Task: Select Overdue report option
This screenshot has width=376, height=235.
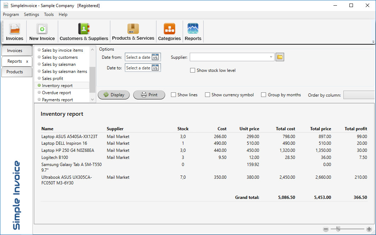Action: (56, 93)
